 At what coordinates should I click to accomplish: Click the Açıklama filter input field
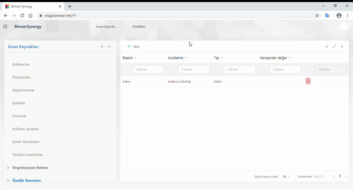coord(194,69)
